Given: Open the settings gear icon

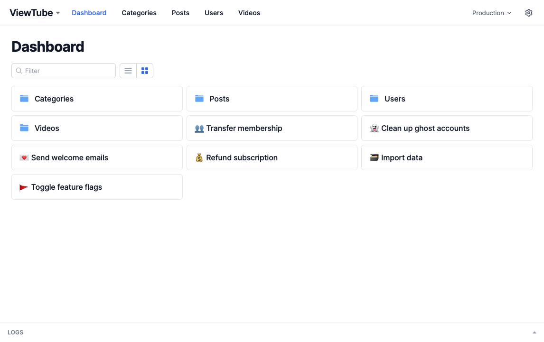Looking at the screenshot, I should 529,13.
